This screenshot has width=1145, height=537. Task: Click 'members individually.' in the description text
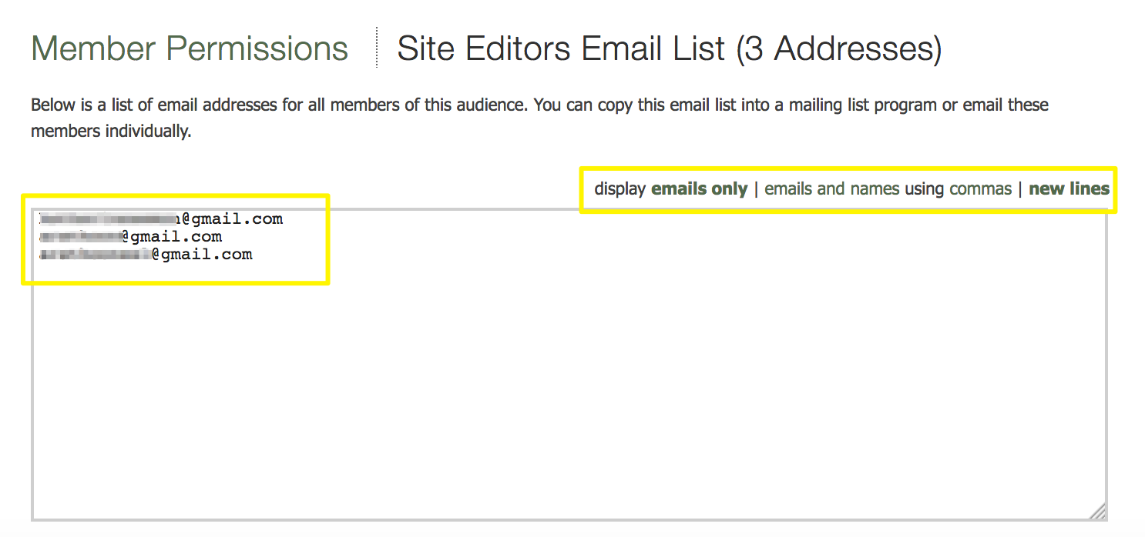[x=111, y=132]
